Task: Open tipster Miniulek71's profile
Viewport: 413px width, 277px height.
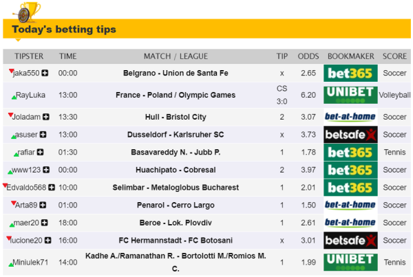Action: coord(32,262)
